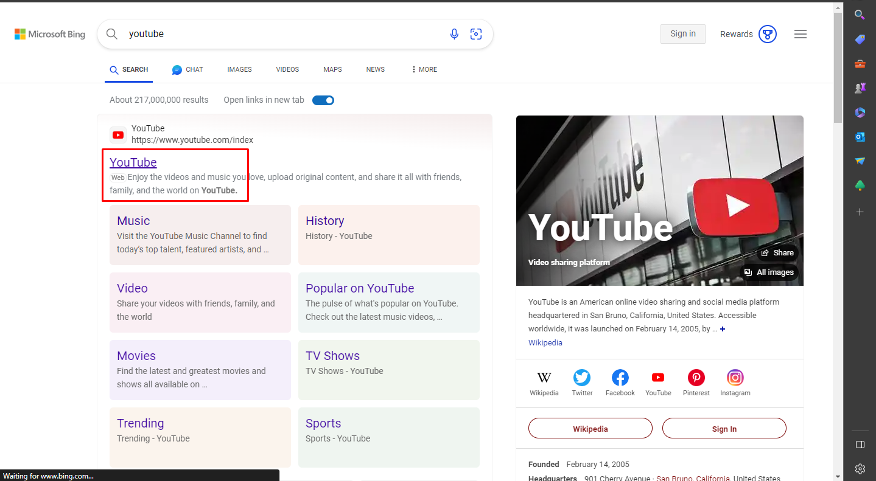
Task: Toggle Open links in new tab switch
Action: 323,100
